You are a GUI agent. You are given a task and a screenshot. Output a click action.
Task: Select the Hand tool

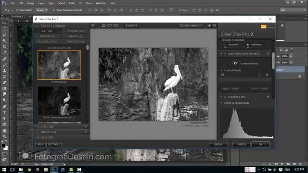[4, 131]
